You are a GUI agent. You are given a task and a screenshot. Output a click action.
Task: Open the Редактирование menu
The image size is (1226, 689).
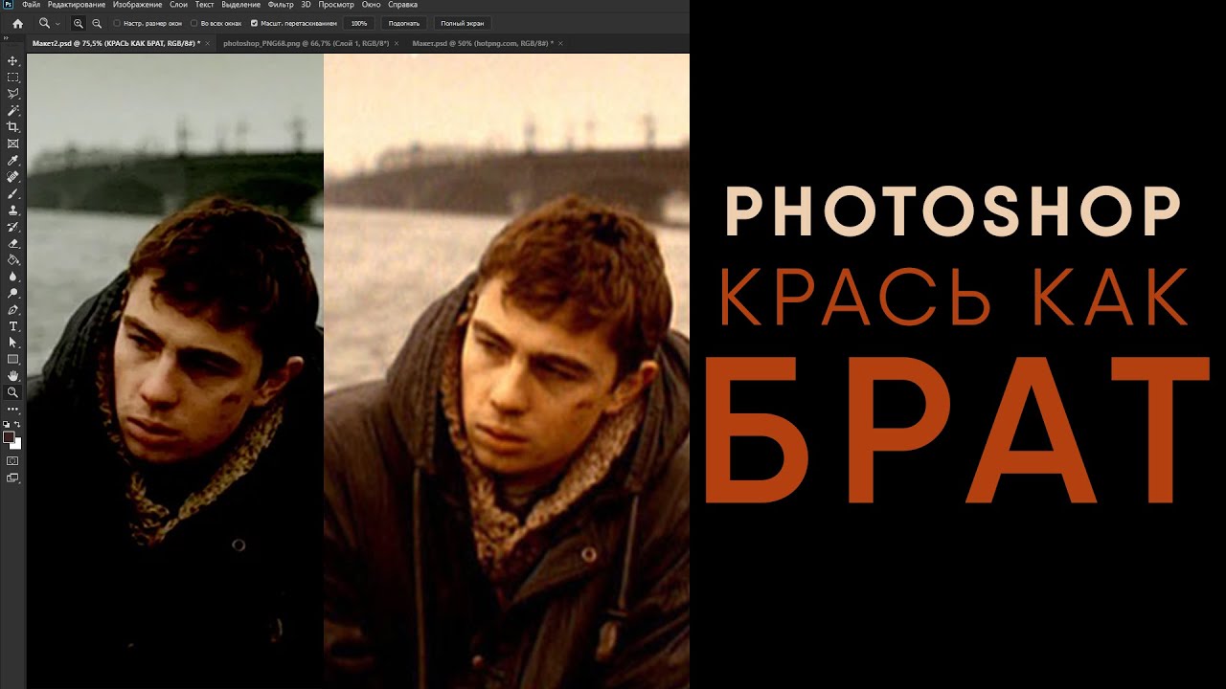point(77,5)
